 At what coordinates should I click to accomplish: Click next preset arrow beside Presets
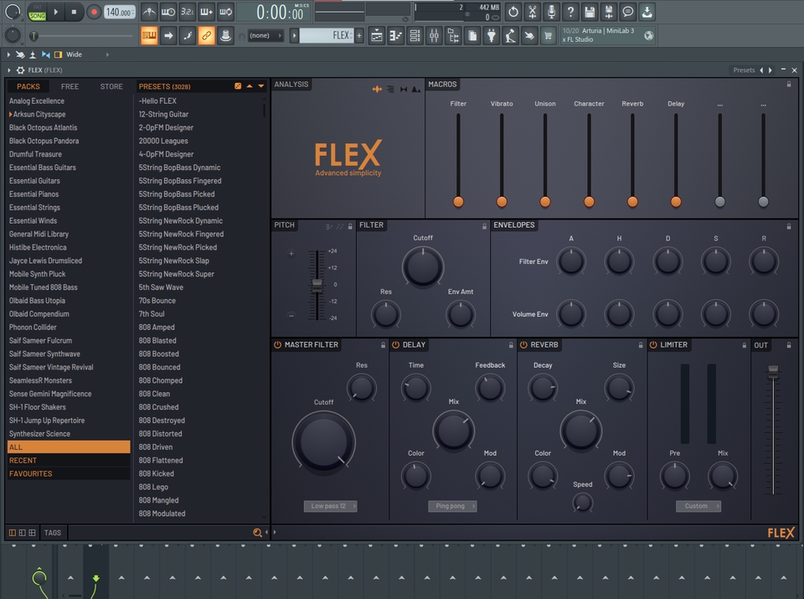point(770,70)
